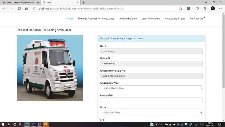Open the green extension icon in toolbar
The width and height of the screenshot is (225, 127).
pyautogui.click(x=188, y=8)
